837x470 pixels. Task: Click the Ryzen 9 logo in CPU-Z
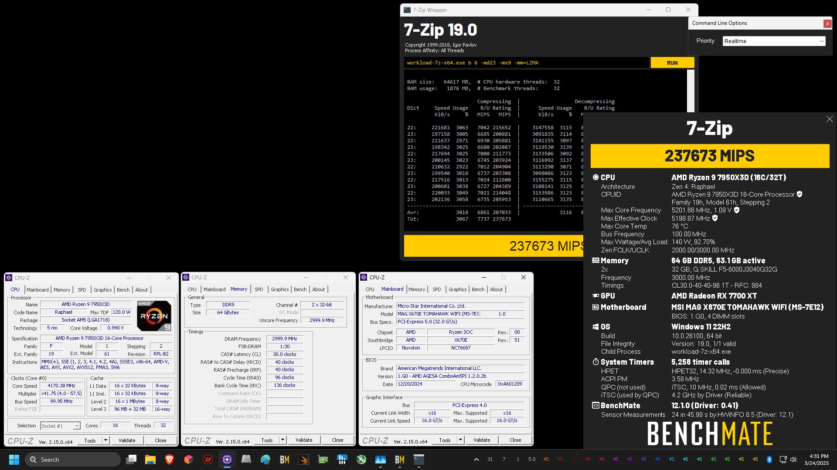point(154,316)
